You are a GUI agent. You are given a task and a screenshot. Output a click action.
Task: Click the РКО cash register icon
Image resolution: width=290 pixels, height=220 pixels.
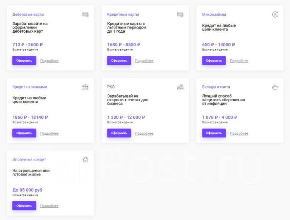[x=180, y=87]
